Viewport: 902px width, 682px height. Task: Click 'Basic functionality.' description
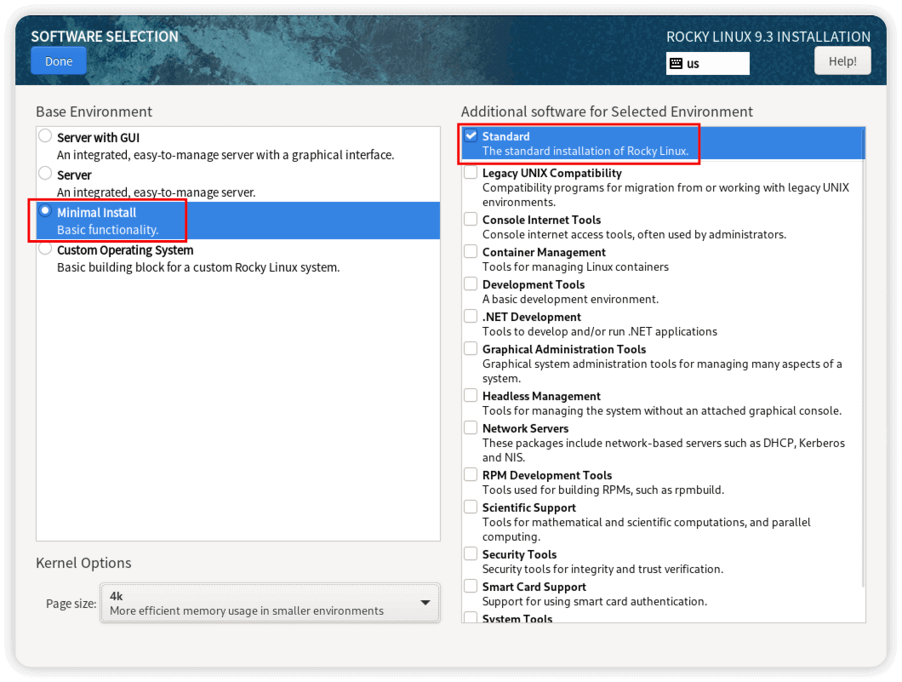(107, 230)
